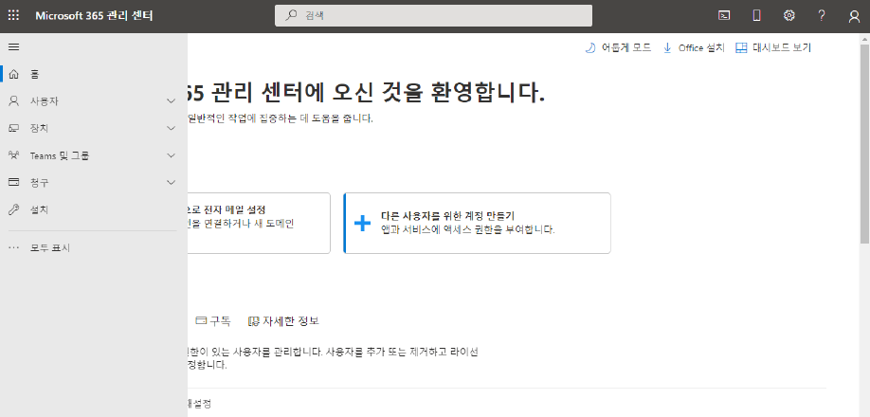Viewport: 870px width, 417px height.
Task: Click the magnifier icon in search box
Action: [x=291, y=15]
